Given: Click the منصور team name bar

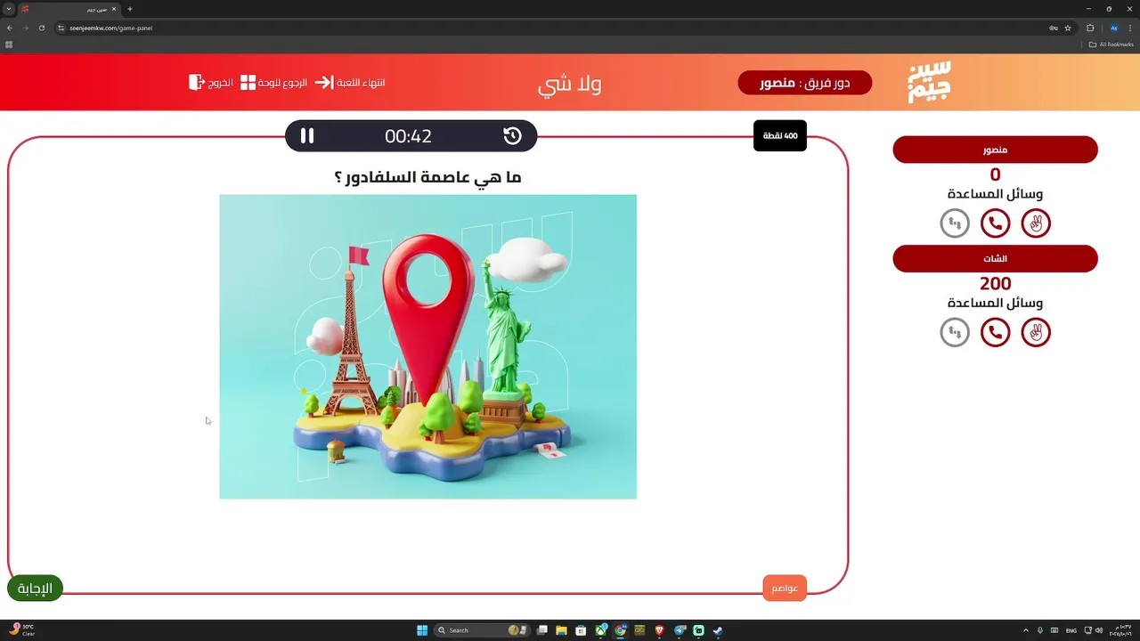Looking at the screenshot, I should pos(995,150).
